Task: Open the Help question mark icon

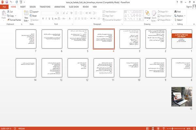Action: [x=177, y=2]
